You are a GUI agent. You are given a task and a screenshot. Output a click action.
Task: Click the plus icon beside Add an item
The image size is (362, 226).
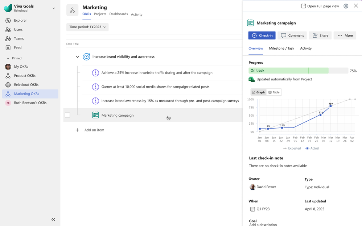[x=77, y=130]
